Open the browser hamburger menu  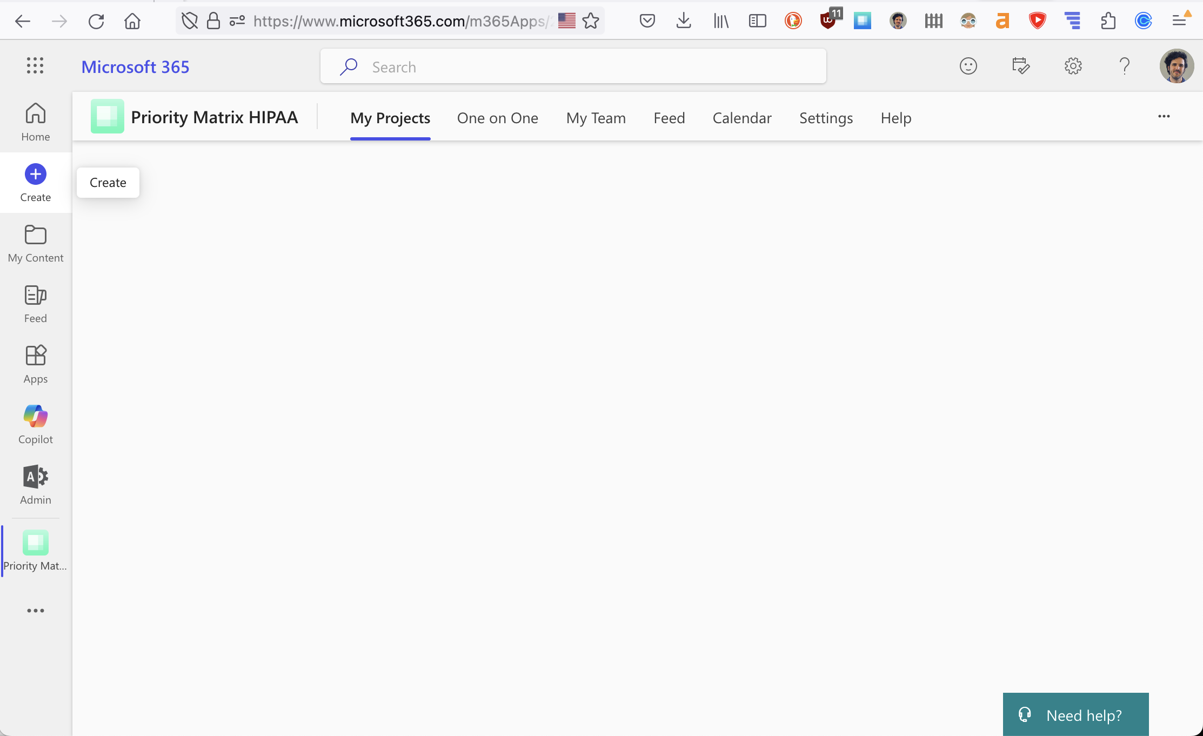click(x=1180, y=21)
